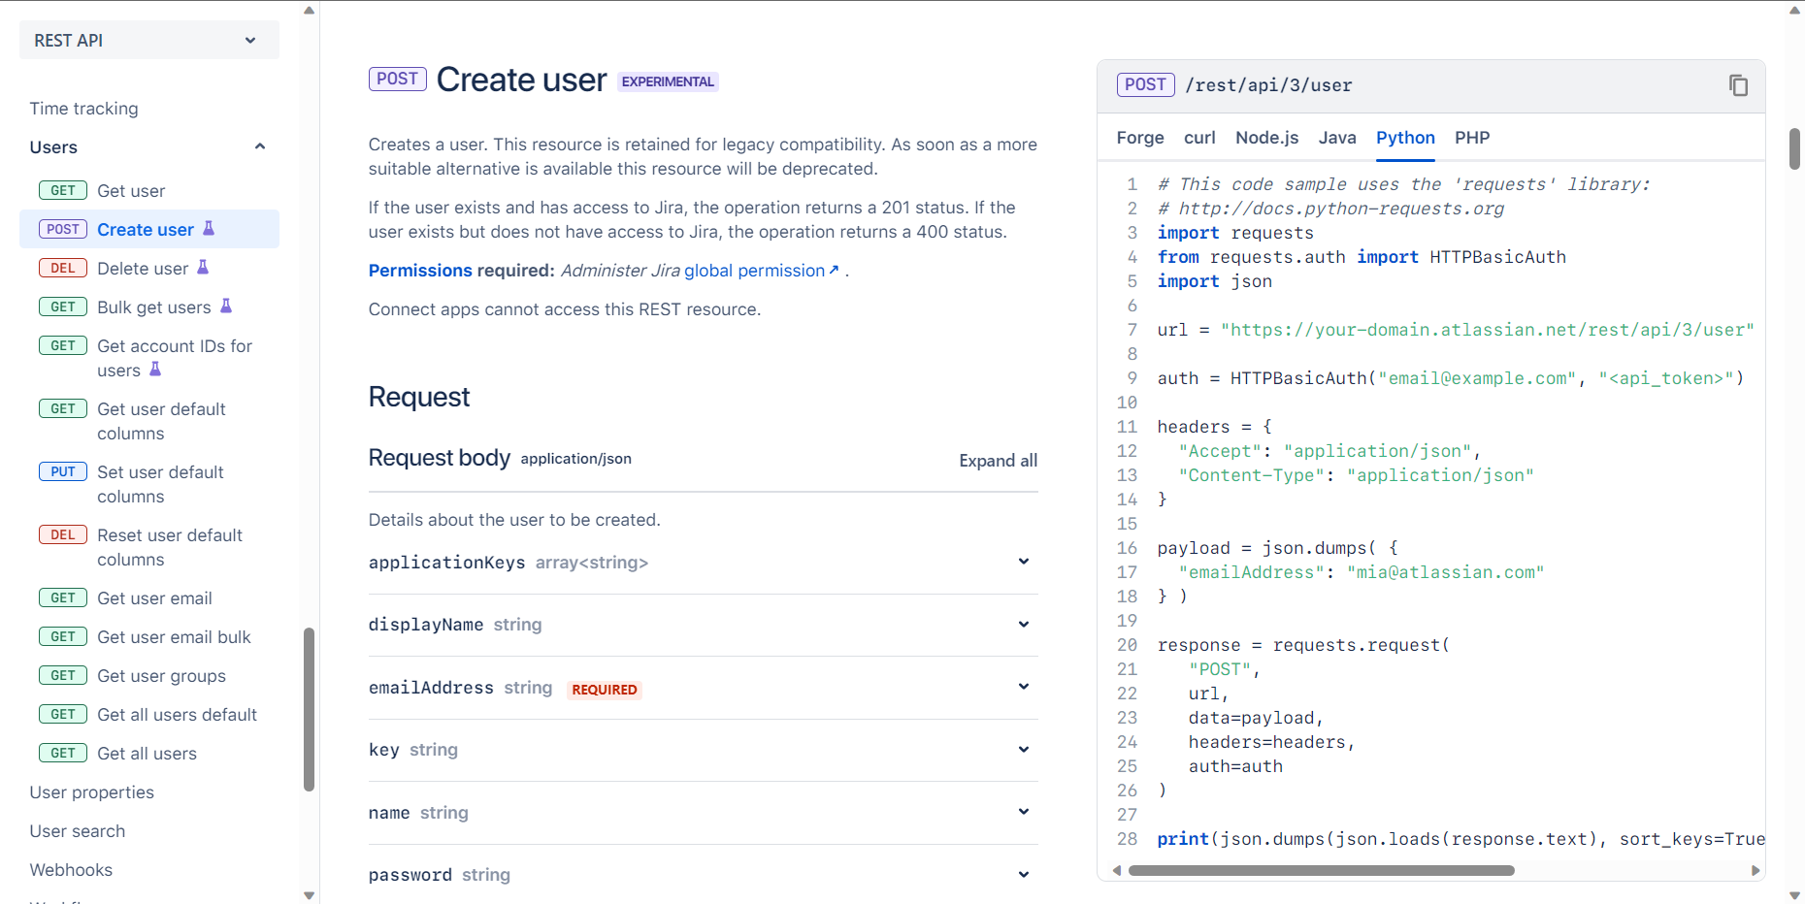
Task: Click the flask icon after Get account IDs for users
Action: coord(155,369)
